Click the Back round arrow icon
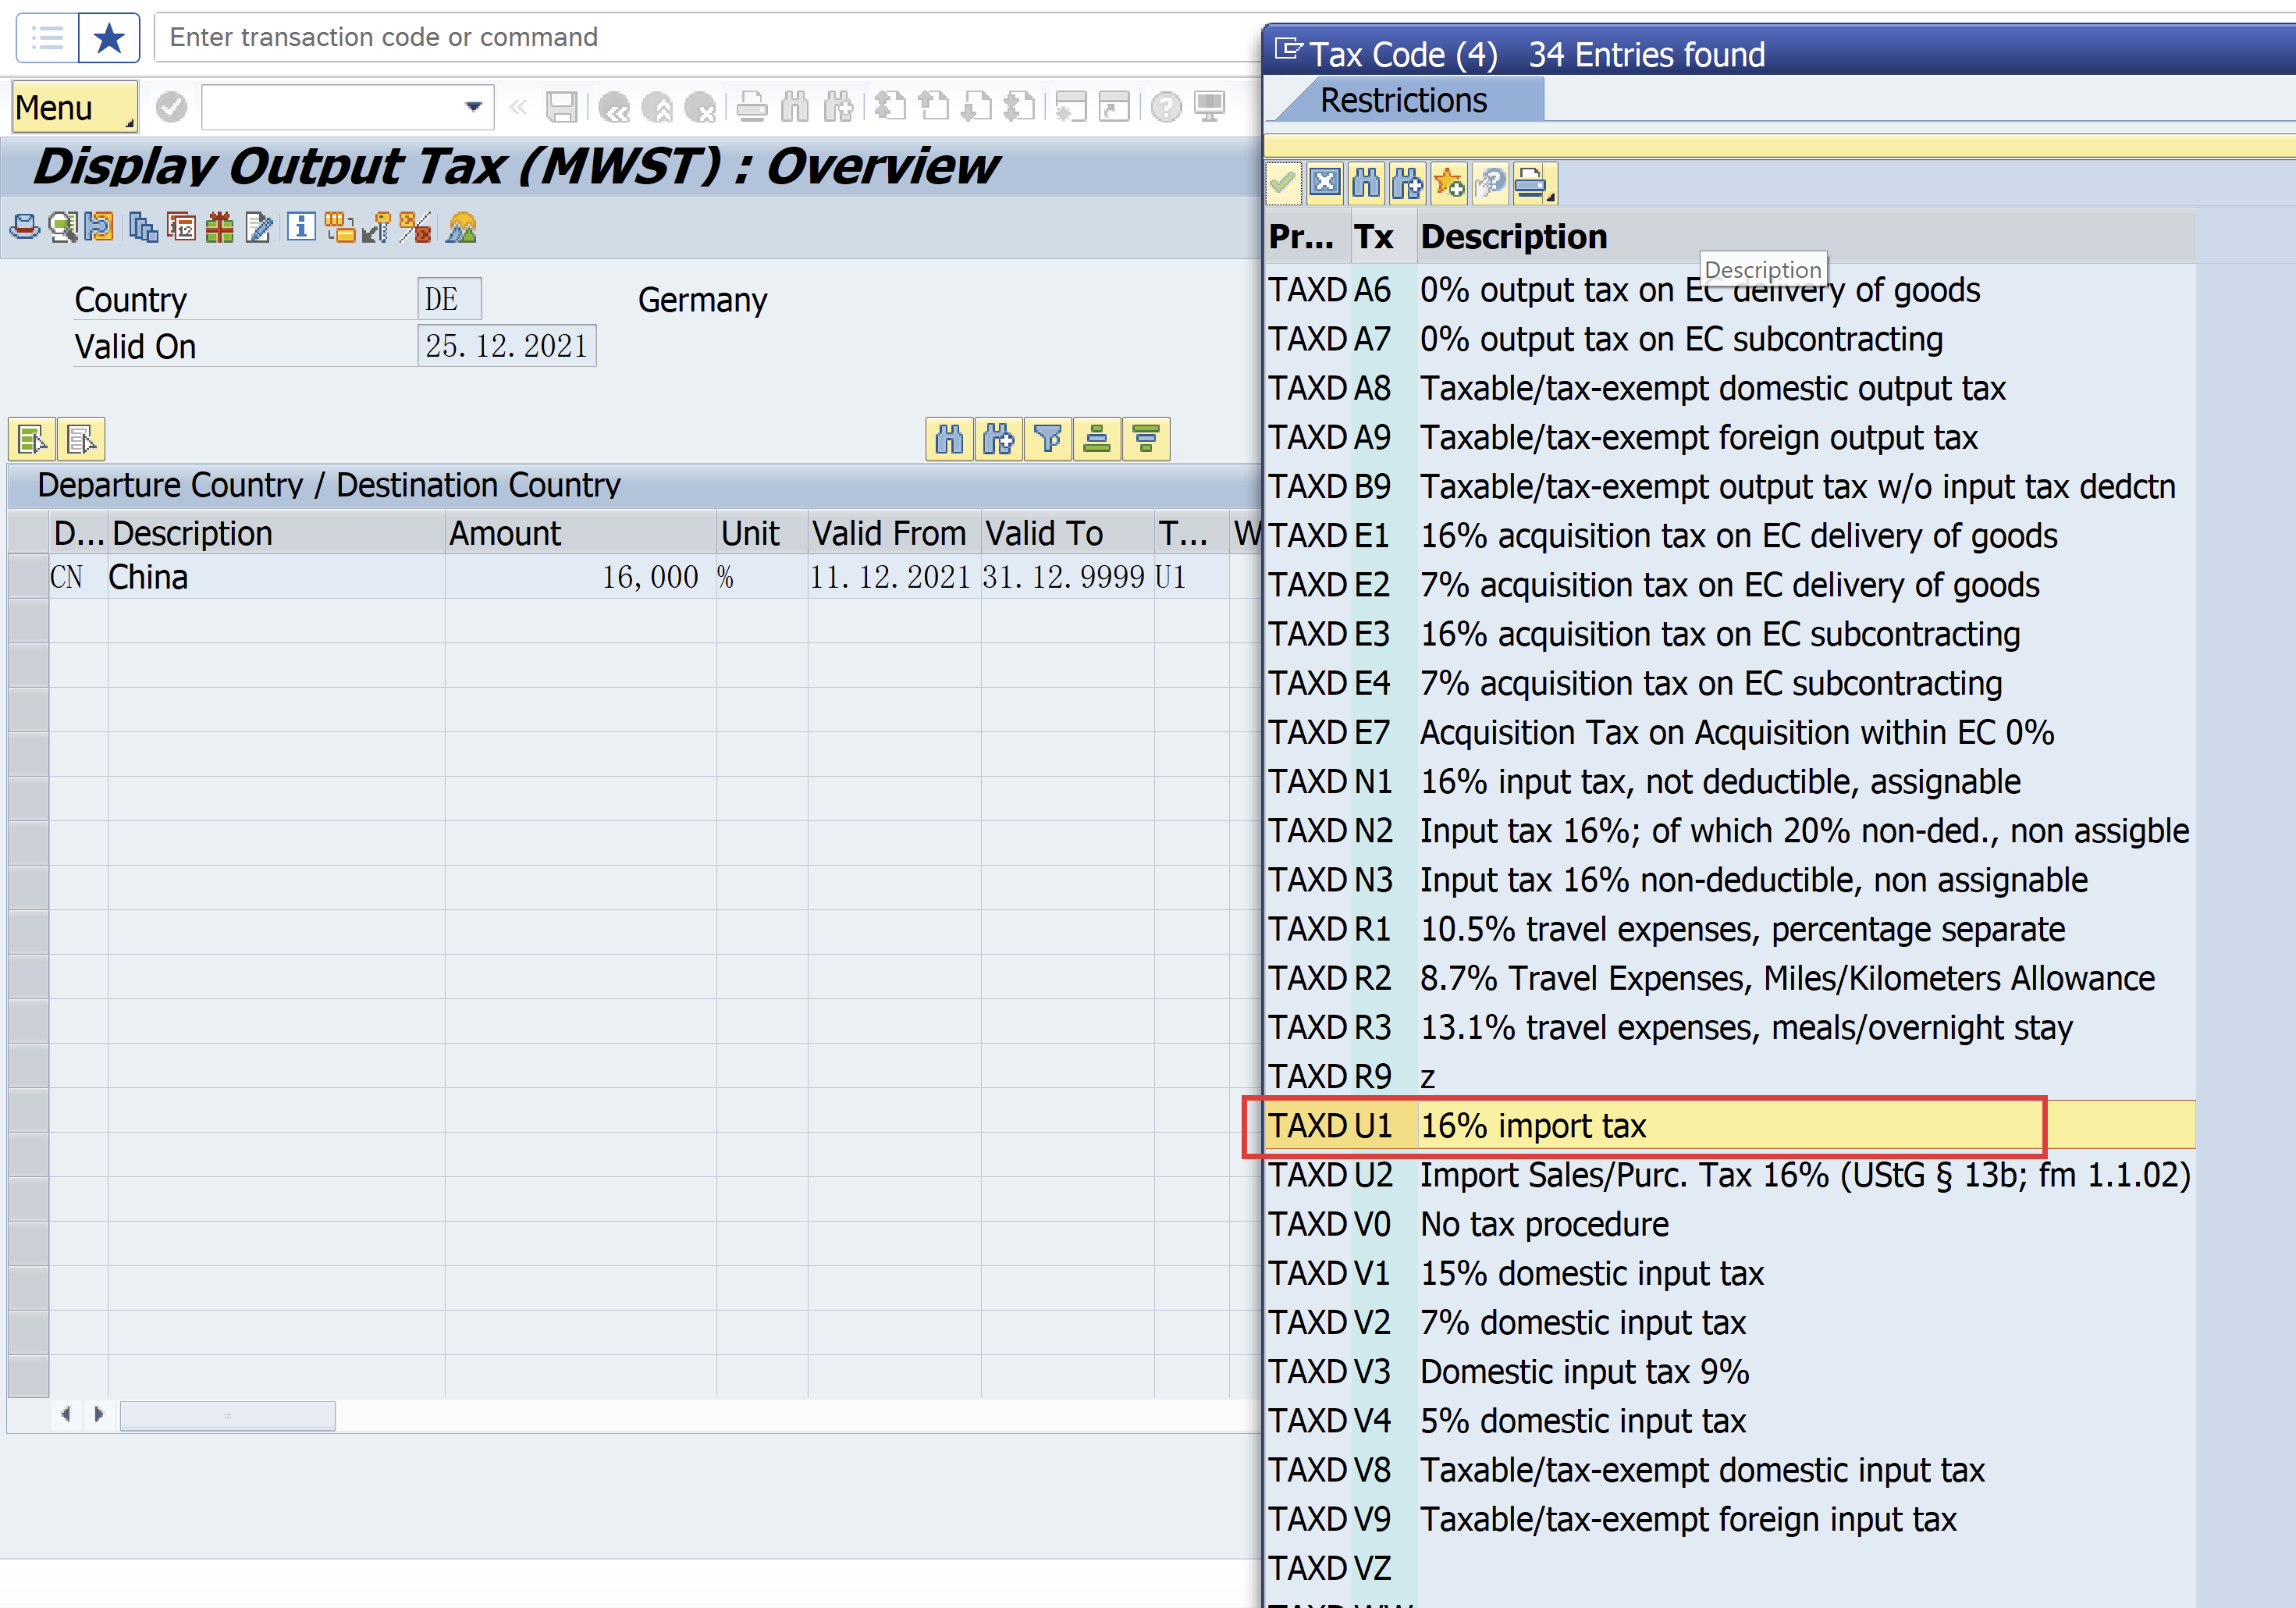 click(x=614, y=106)
